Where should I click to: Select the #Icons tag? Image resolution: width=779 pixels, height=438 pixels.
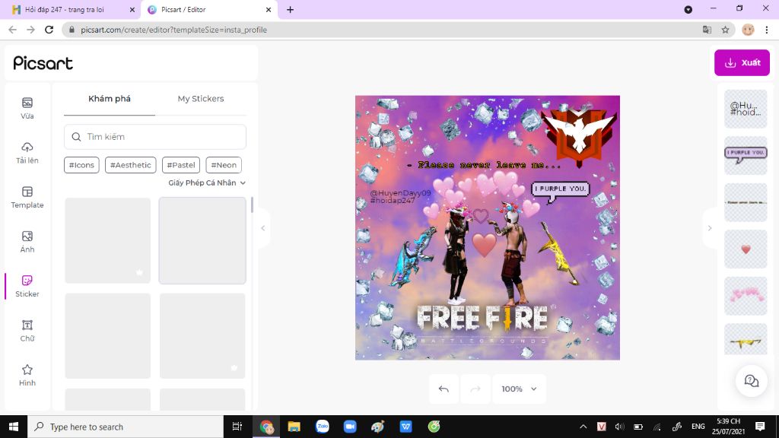click(81, 165)
